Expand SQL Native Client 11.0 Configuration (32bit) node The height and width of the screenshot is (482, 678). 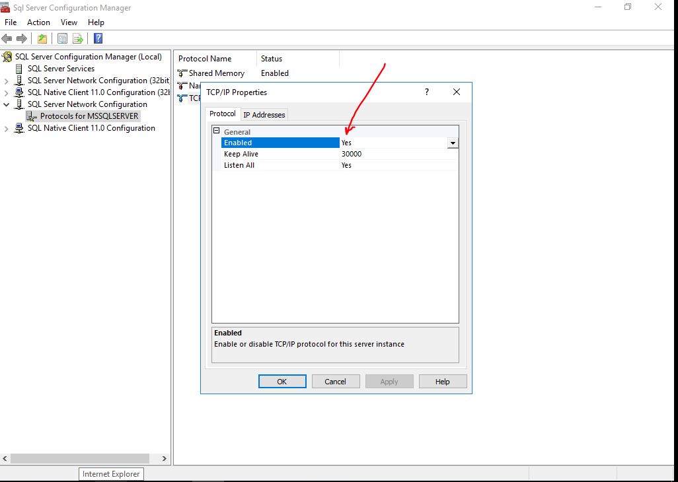pos(6,93)
